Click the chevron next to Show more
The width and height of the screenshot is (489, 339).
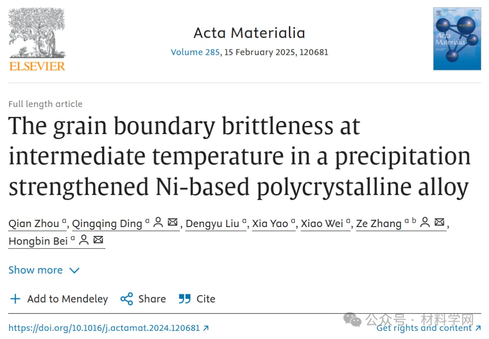(74, 270)
